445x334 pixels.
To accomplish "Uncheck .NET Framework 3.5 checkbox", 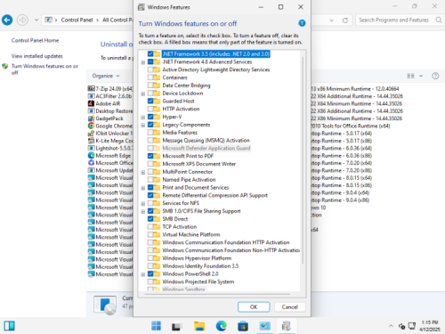I will (150, 53).
